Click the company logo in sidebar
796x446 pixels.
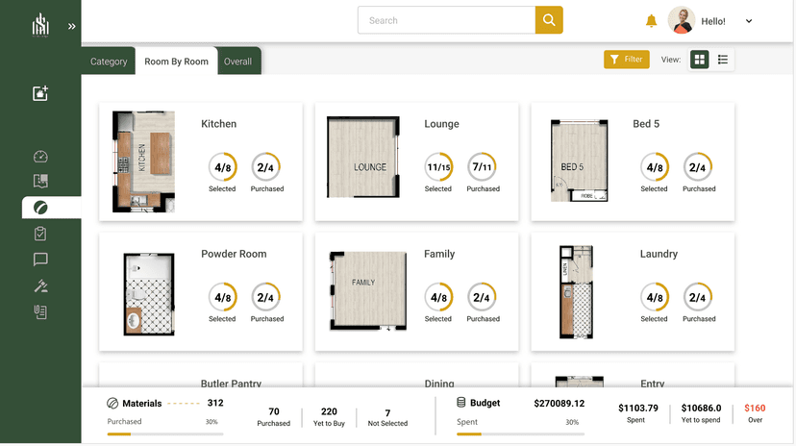point(40,25)
